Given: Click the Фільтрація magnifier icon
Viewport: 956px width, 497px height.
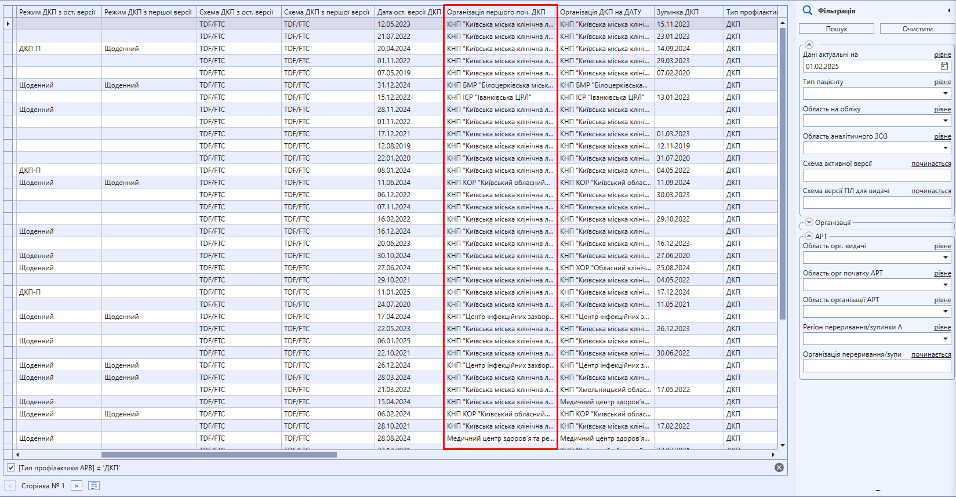Looking at the screenshot, I should 807,10.
